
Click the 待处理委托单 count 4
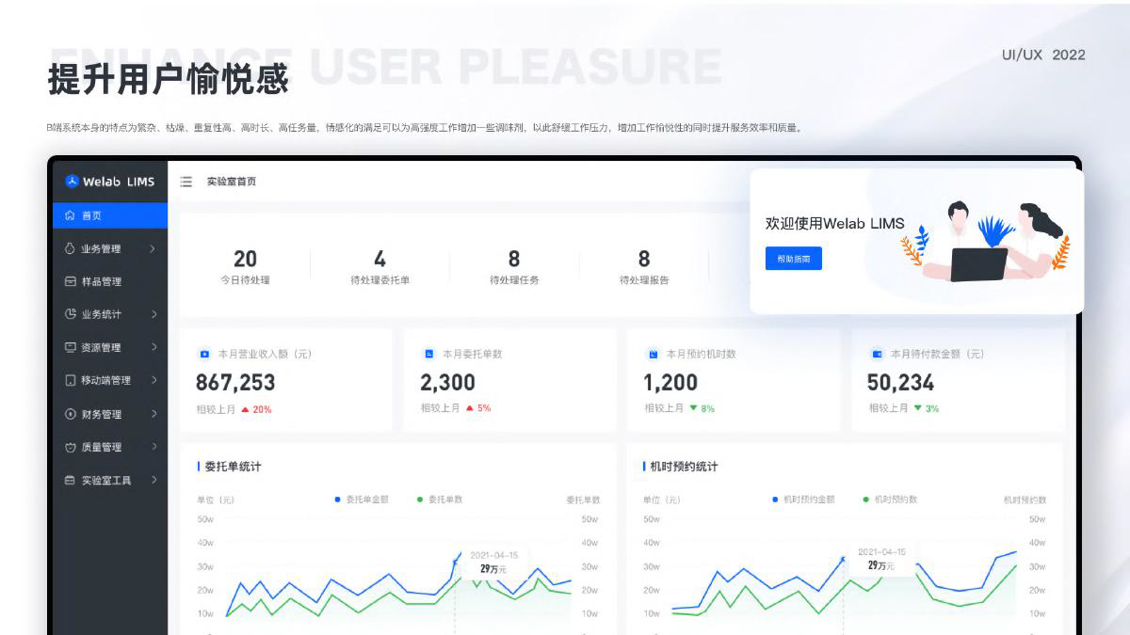tap(379, 259)
